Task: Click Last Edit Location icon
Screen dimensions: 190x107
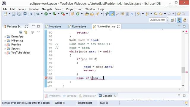Action: tap(156, 14)
